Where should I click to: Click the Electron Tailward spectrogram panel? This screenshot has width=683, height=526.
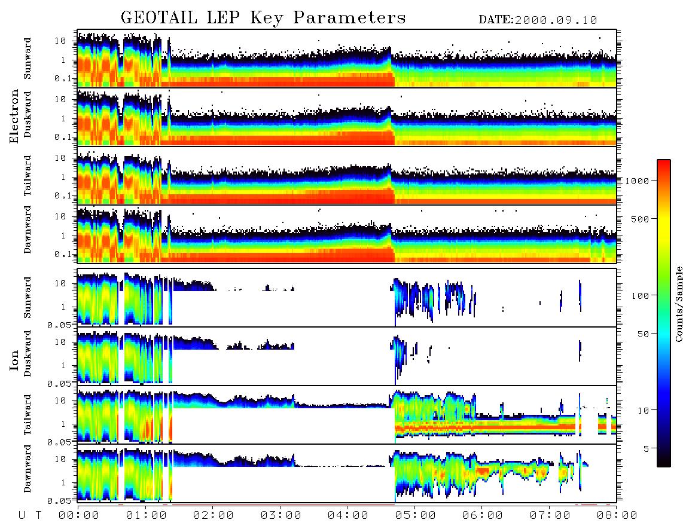click(347, 176)
